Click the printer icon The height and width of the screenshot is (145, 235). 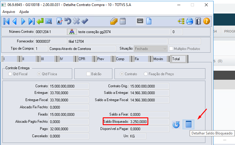[x=190, y=21]
